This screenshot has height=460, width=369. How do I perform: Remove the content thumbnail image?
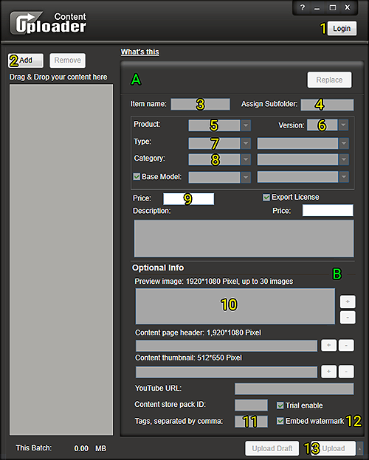346,372
